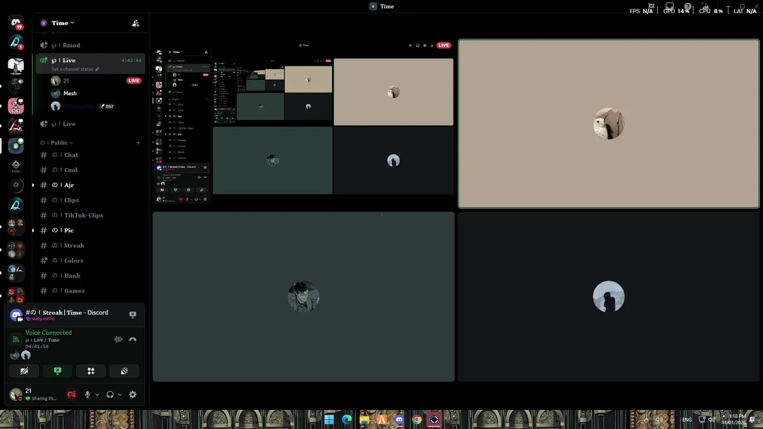Open File Explorer from taskbar
This screenshot has width=763, height=429.
click(x=364, y=419)
